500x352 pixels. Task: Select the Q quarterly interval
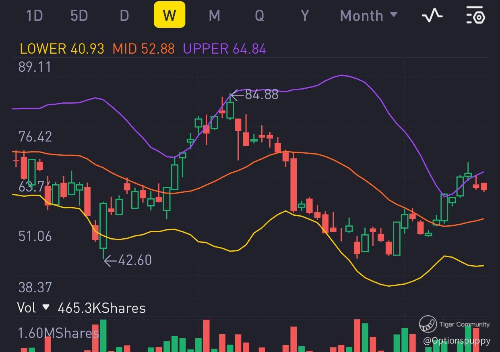[x=260, y=16]
